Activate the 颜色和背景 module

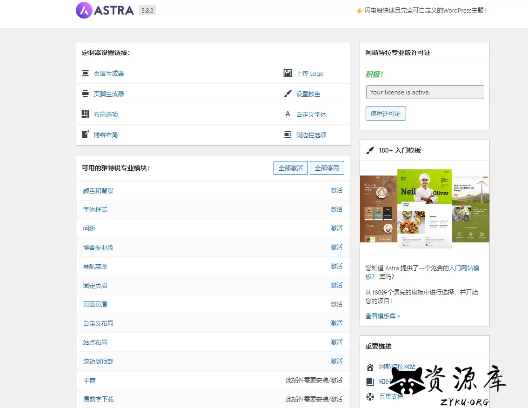click(336, 190)
